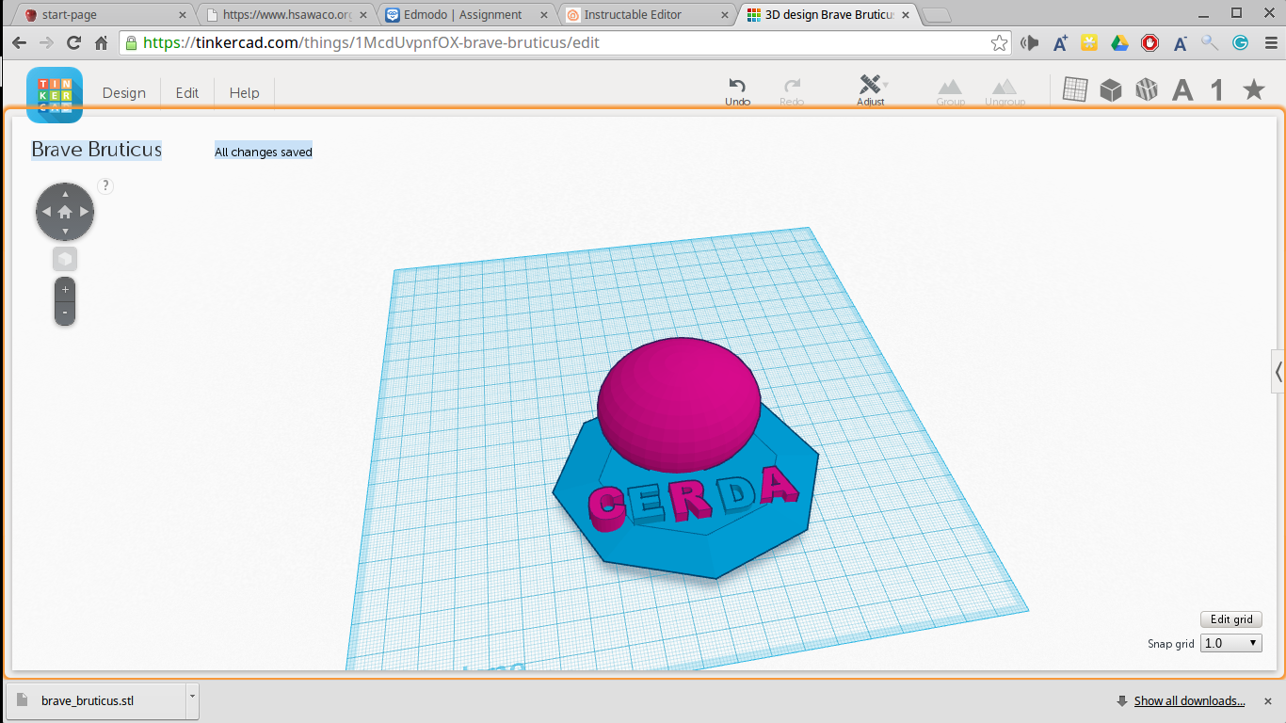Click the A- decrease font extension
Viewport: 1286px width, 723px height.
1180,43
